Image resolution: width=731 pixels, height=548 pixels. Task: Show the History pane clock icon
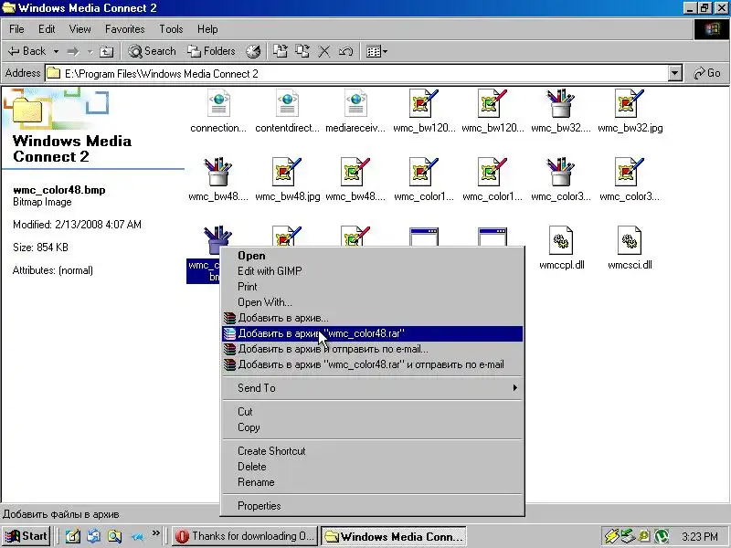[253, 51]
